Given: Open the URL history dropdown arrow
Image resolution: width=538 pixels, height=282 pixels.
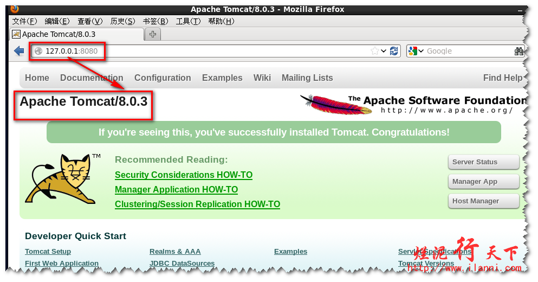Looking at the screenshot, I should click(x=384, y=51).
